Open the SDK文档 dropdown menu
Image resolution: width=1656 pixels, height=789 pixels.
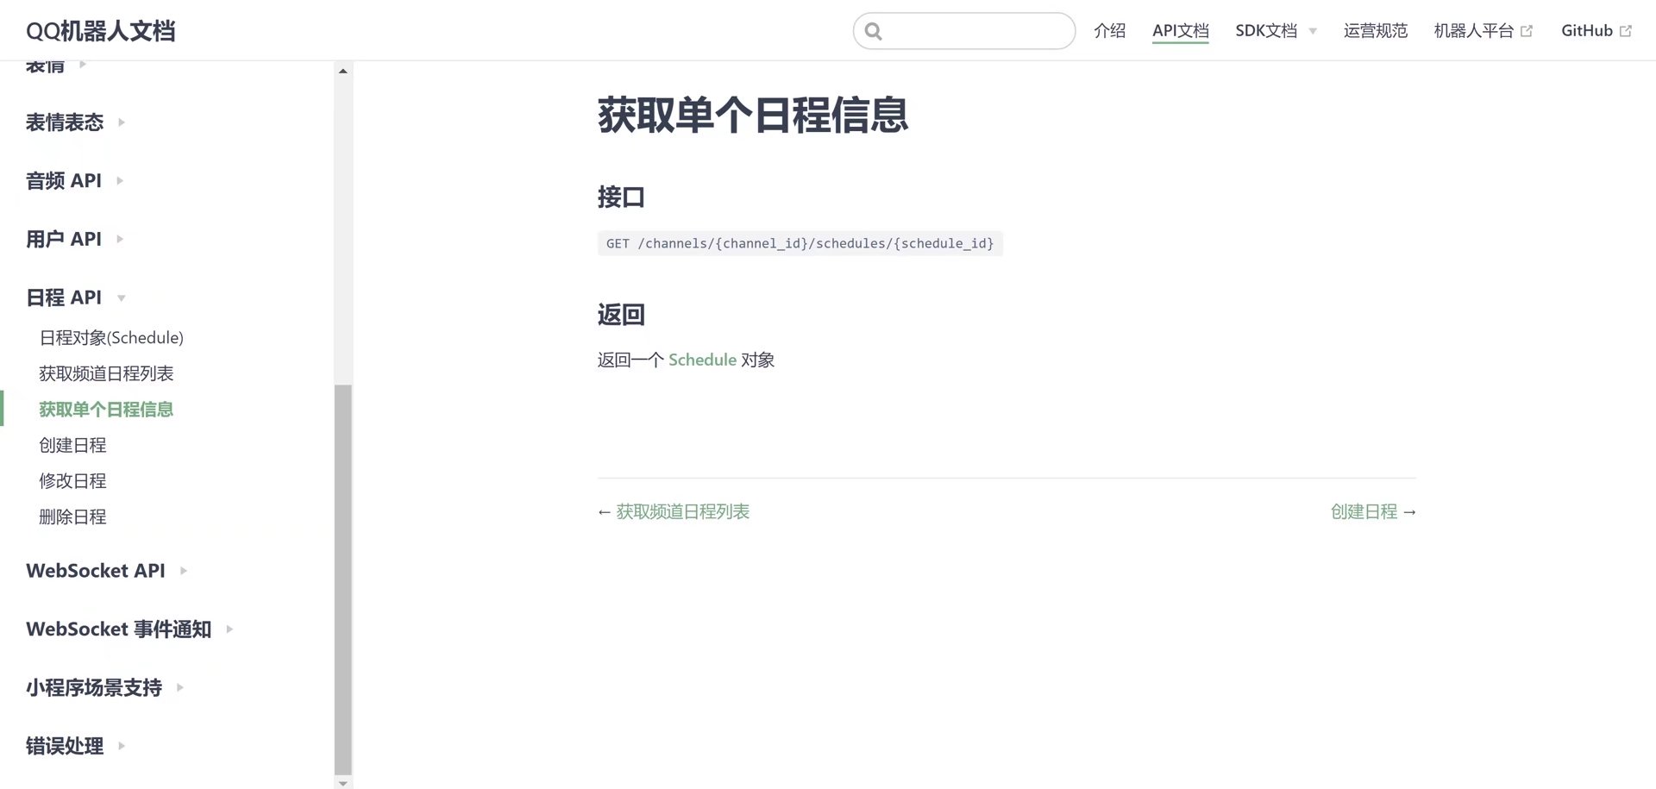pos(1275,31)
